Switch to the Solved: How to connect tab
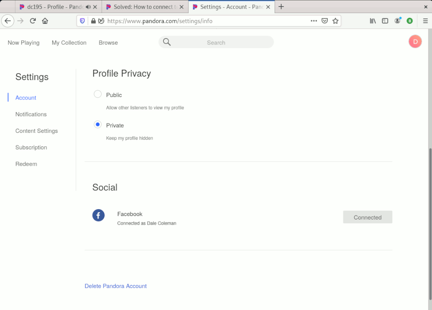The image size is (432, 310). tap(143, 6)
